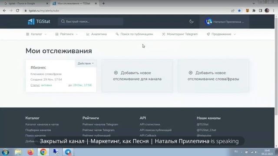Open Наталья Прилепина profile menu
Screen dimensions: 278x156
pos(224,22)
